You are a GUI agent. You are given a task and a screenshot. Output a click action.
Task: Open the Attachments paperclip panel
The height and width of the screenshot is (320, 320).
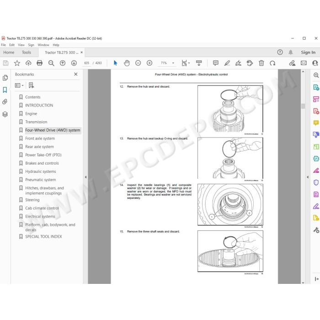[5, 101]
